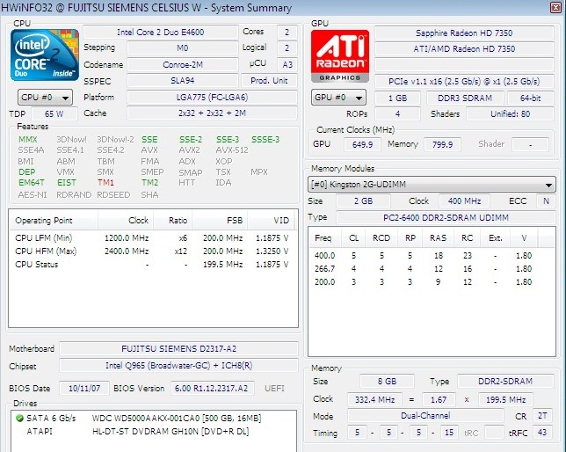
Task: Click the Unified: 80 shaders field
Action: pos(510,114)
